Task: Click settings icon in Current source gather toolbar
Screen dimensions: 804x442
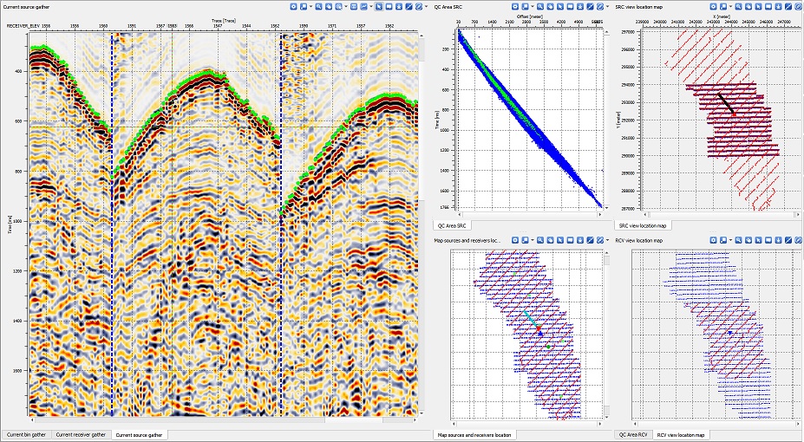Action: click(293, 7)
